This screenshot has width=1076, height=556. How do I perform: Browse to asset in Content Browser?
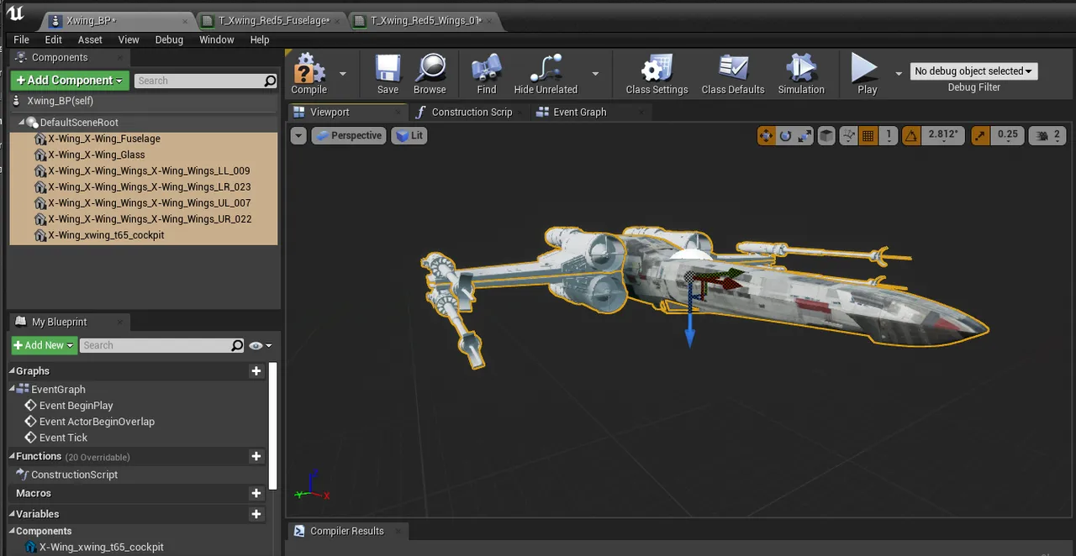430,73
